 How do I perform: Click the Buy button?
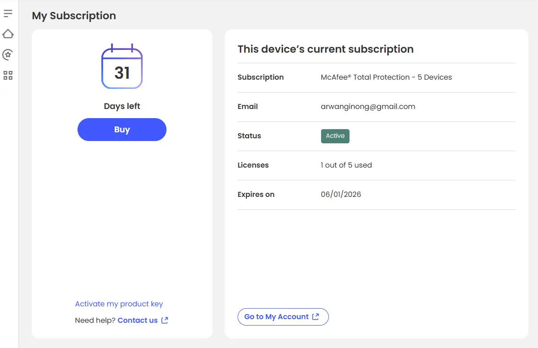122,130
